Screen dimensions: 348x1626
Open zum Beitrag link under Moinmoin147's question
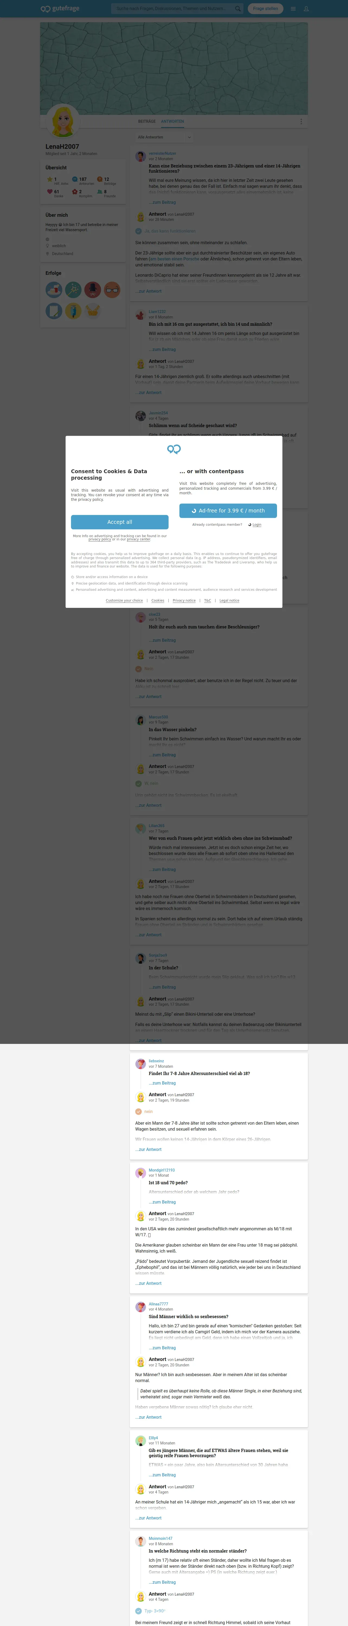click(x=162, y=1582)
